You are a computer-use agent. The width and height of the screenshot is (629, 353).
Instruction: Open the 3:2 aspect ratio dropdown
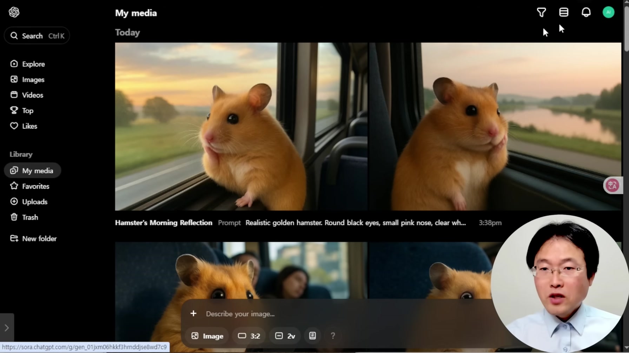[x=249, y=336]
